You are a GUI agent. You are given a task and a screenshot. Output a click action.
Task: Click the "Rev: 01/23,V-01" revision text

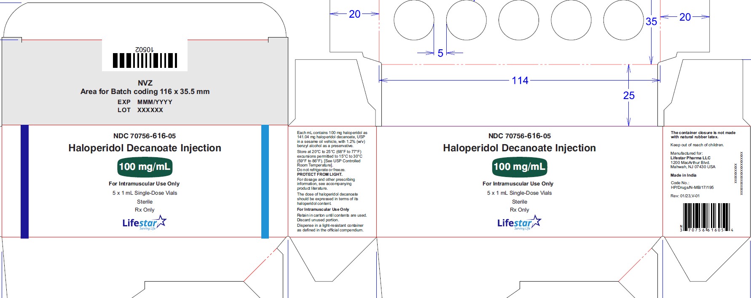(x=685, y=196)
